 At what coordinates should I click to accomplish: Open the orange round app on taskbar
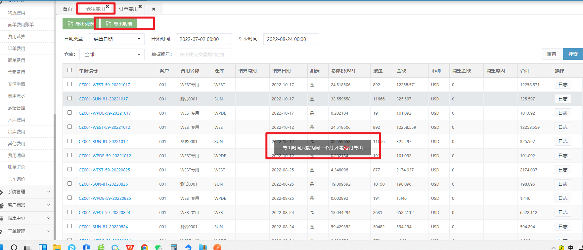(x=217, y=247)
